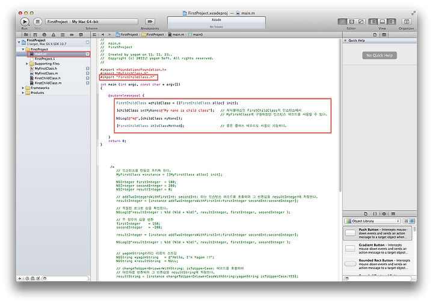This screenshot has width=433, height=304.
Task: Open Media library tab
Action: tap(393, 214)
